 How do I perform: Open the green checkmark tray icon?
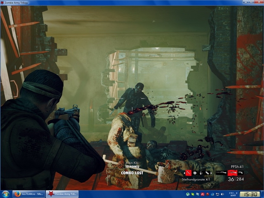193,194
